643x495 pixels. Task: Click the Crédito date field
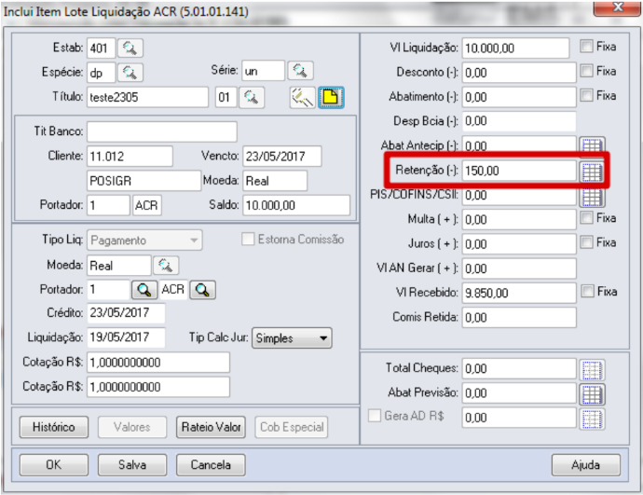click(x=126, y=312)
